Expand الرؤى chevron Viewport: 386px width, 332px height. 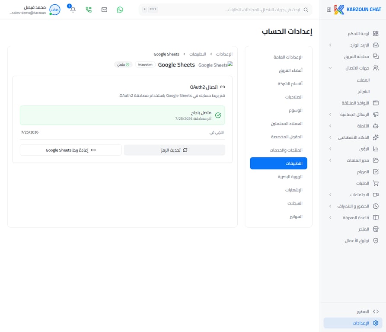click(x=330, y=149)
